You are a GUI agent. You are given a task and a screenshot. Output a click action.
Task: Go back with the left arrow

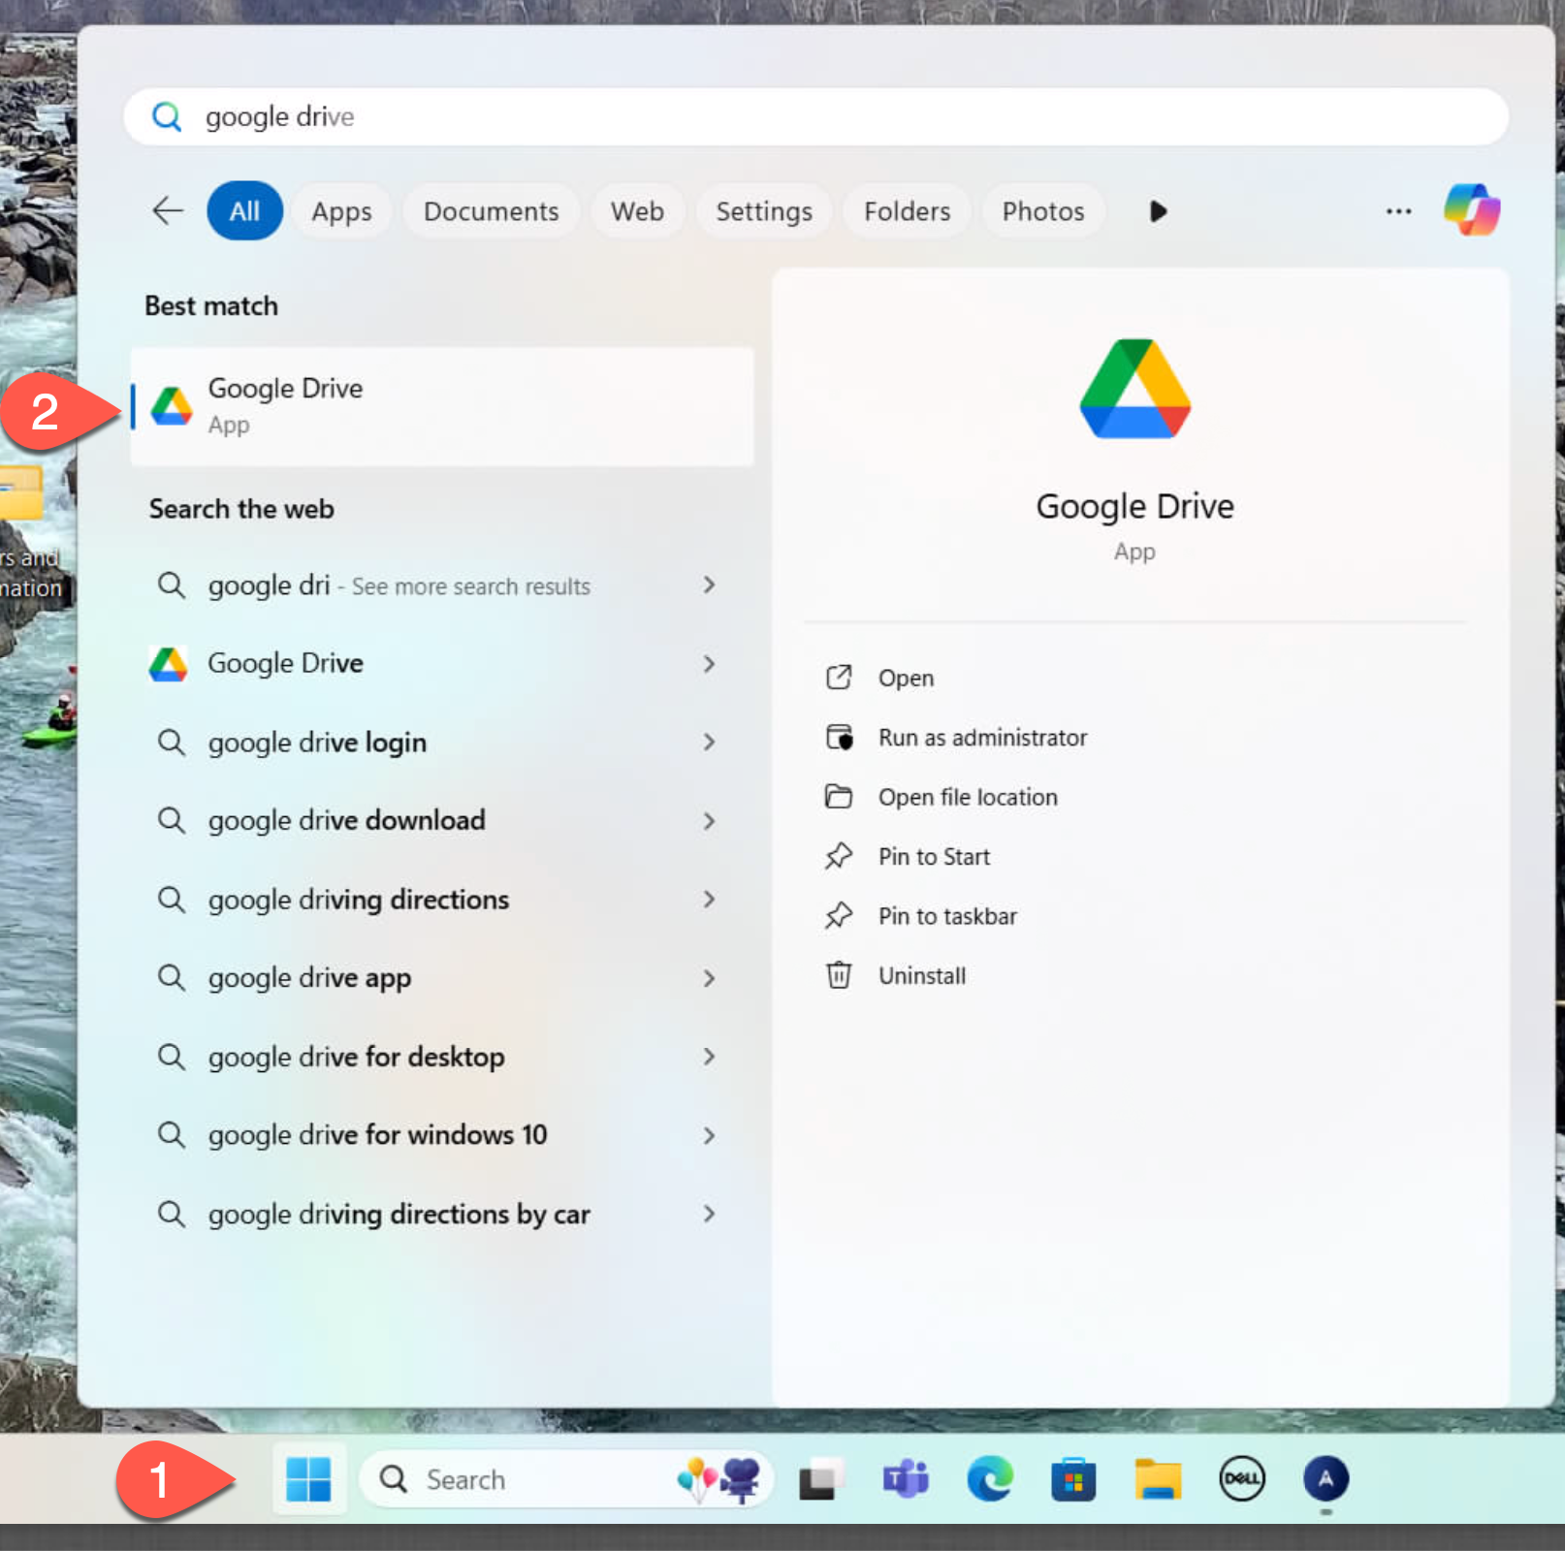coord(168,210)
